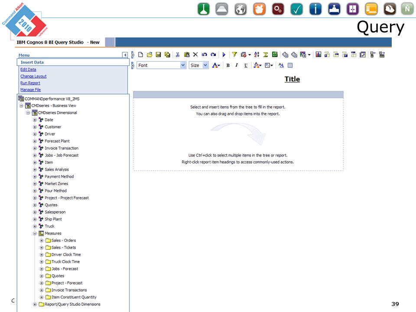Click the Save As icon
Screen dimensions: 416x312
pyautogui.click(x=167, y=55)
